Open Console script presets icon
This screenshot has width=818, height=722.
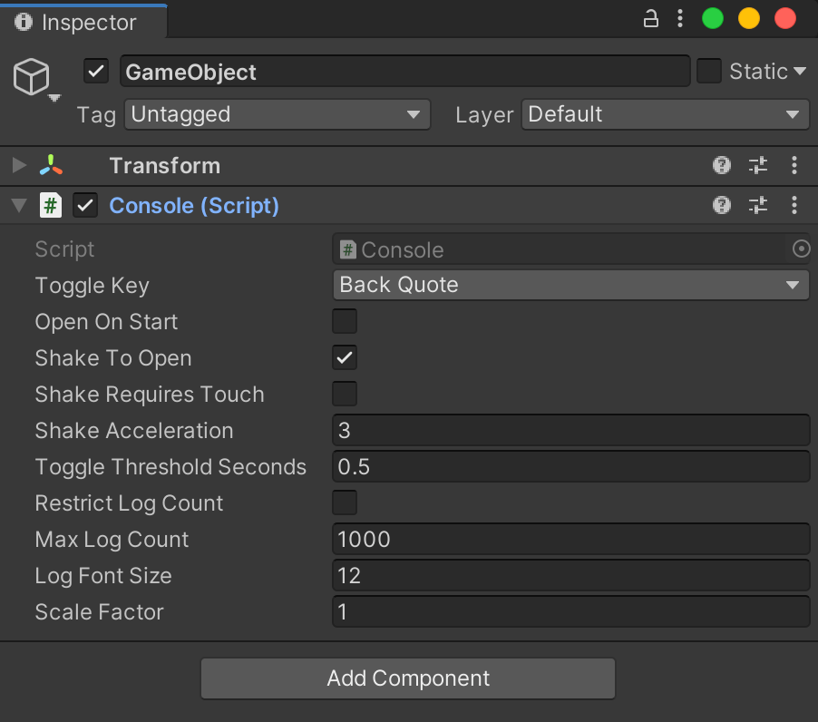tap(758, 205)
